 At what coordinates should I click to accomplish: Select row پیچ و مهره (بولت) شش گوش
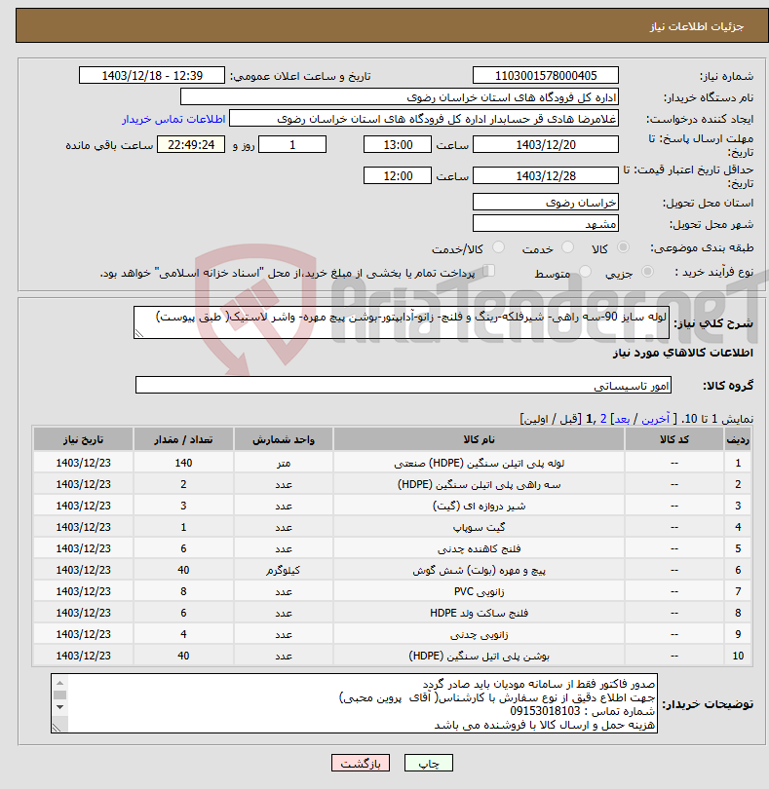(x=393, y=570)
